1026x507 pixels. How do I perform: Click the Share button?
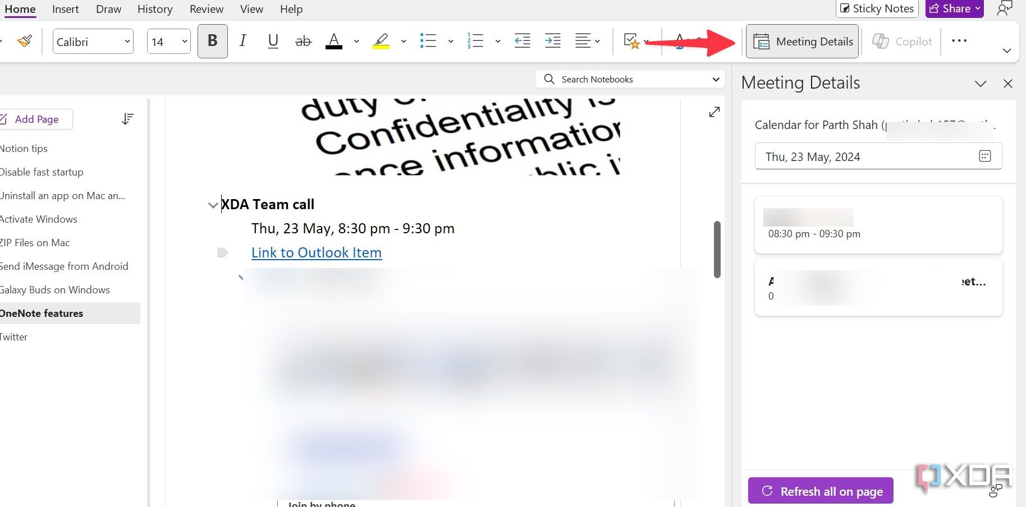(x=955, y=8)
